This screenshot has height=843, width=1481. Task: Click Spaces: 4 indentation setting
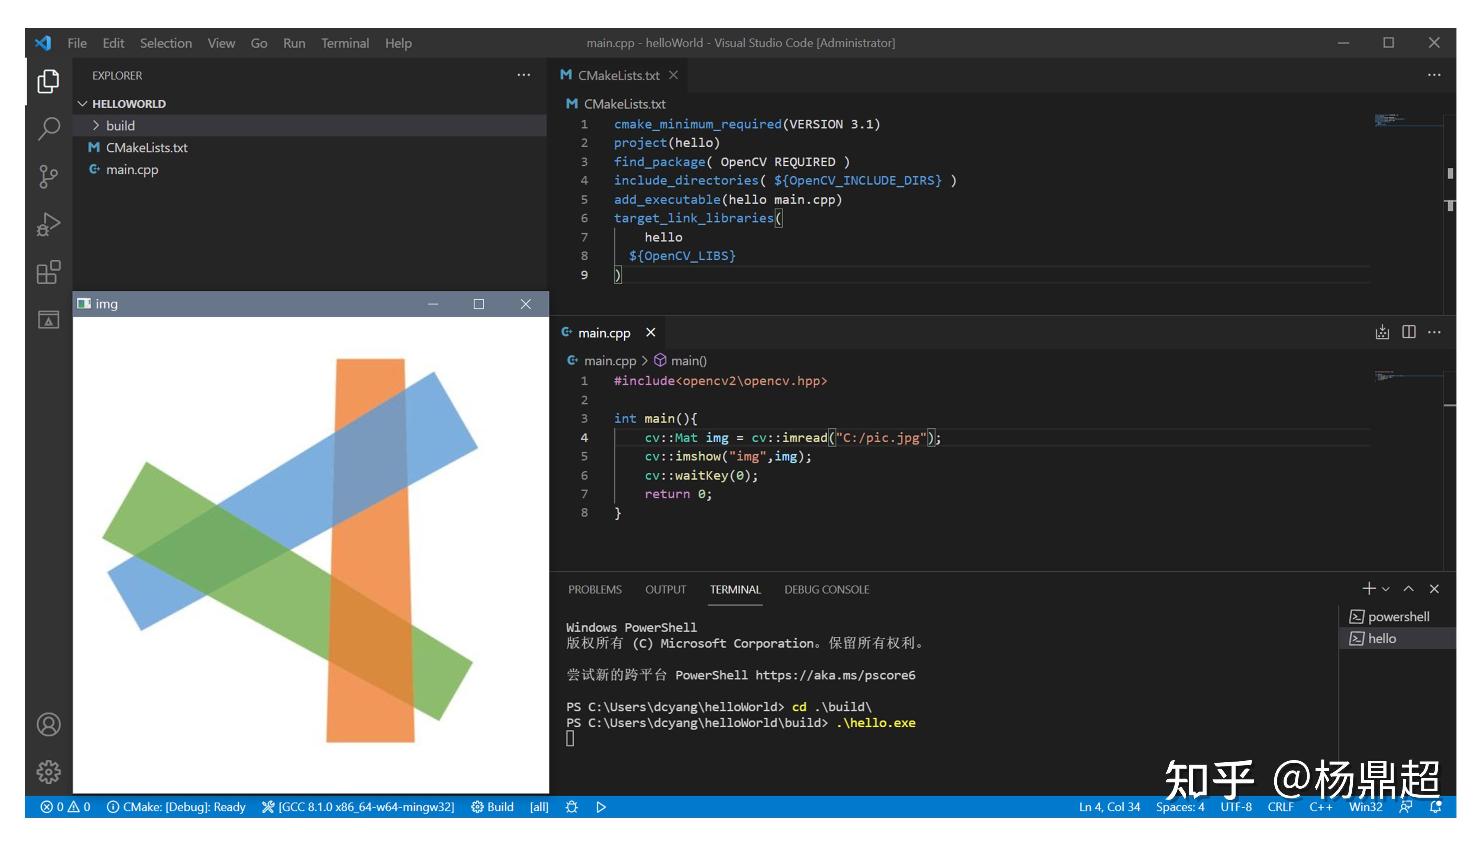[x=1180, y=807]
